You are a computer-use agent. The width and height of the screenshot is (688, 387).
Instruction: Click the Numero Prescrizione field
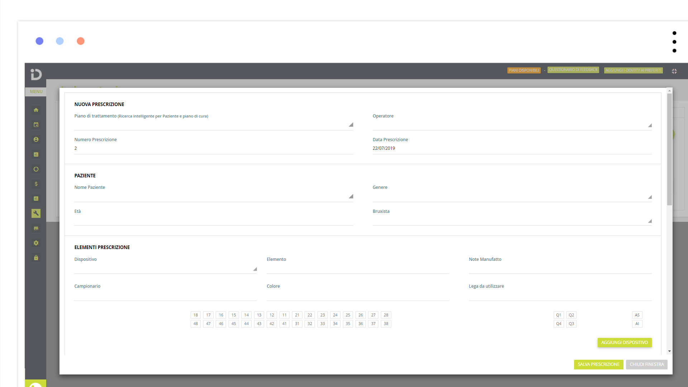(x=214, y=148)
